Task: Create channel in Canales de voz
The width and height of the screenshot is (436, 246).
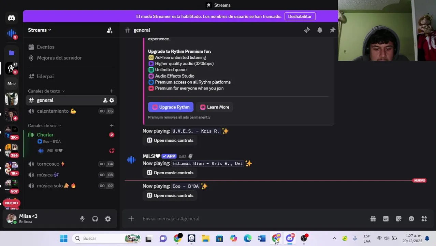Action: (112, 126)
